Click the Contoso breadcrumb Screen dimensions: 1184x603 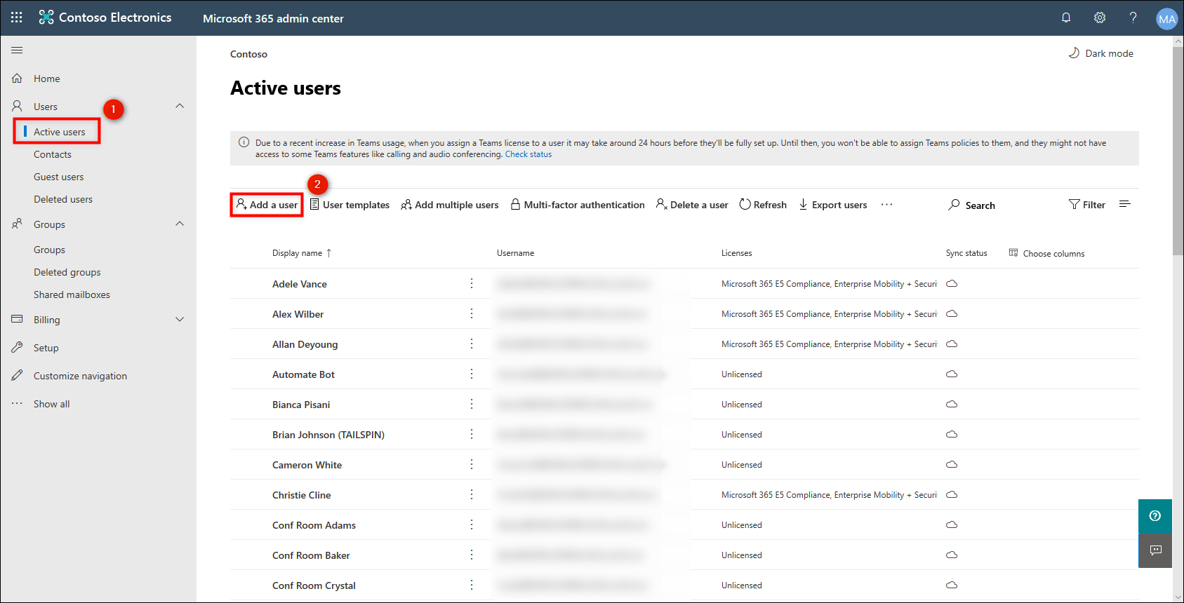point(248,54)
